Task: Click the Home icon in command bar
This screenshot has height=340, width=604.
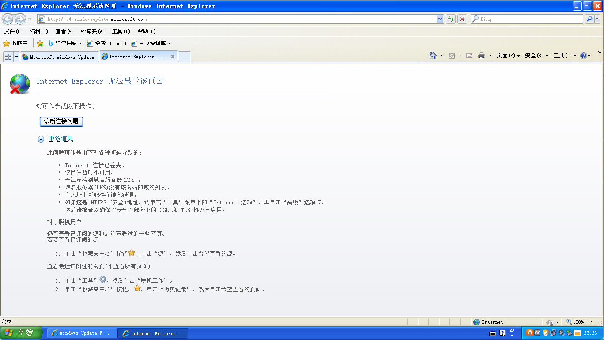Action: (434, 56)
